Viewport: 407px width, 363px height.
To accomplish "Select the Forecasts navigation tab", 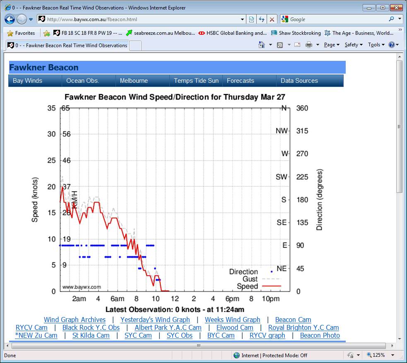I will coord(241,81).
